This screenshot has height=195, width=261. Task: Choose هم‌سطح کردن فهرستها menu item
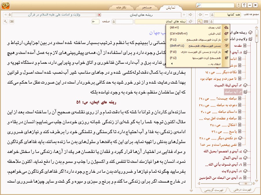(x=198, y=58)
